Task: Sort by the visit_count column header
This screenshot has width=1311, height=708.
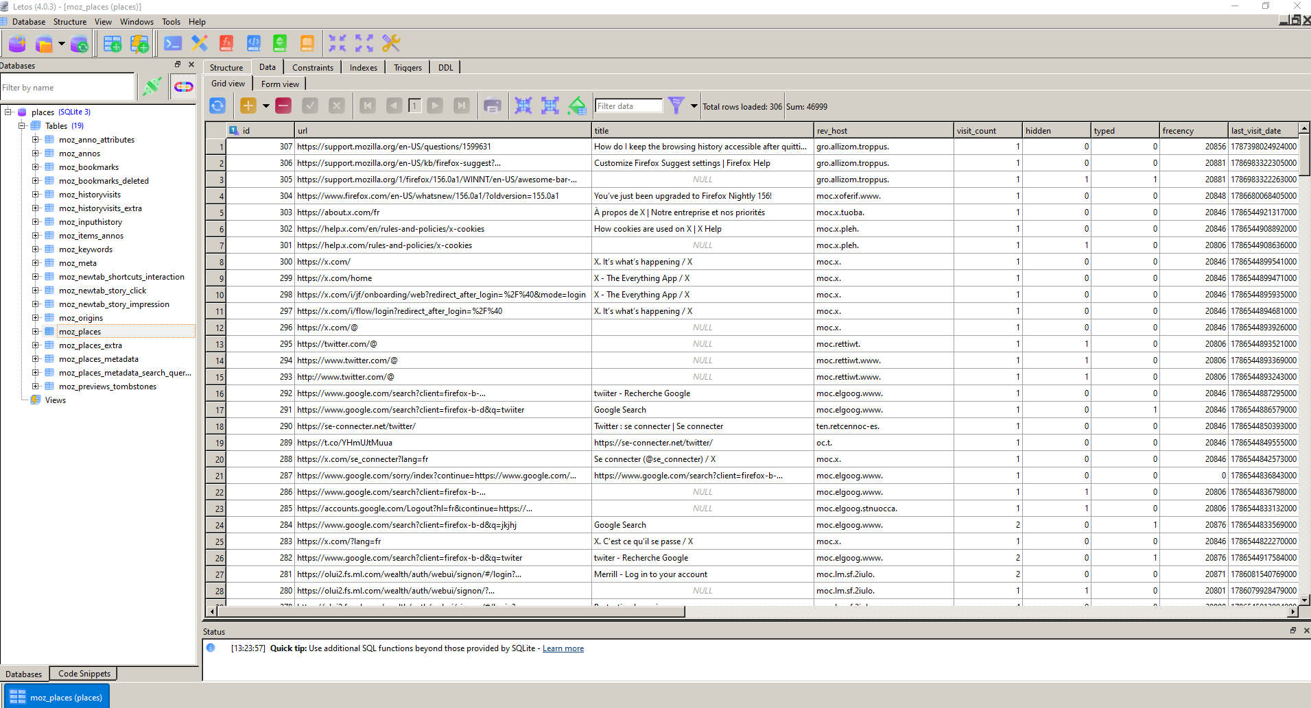Action: (x=988, y=130)
